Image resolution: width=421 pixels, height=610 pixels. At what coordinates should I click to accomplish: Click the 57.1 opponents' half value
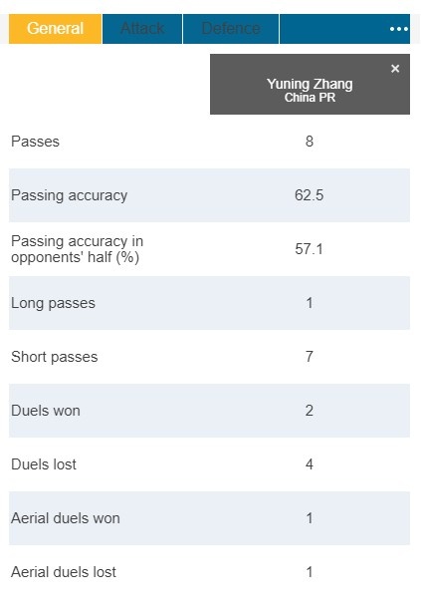click(310, 249)
